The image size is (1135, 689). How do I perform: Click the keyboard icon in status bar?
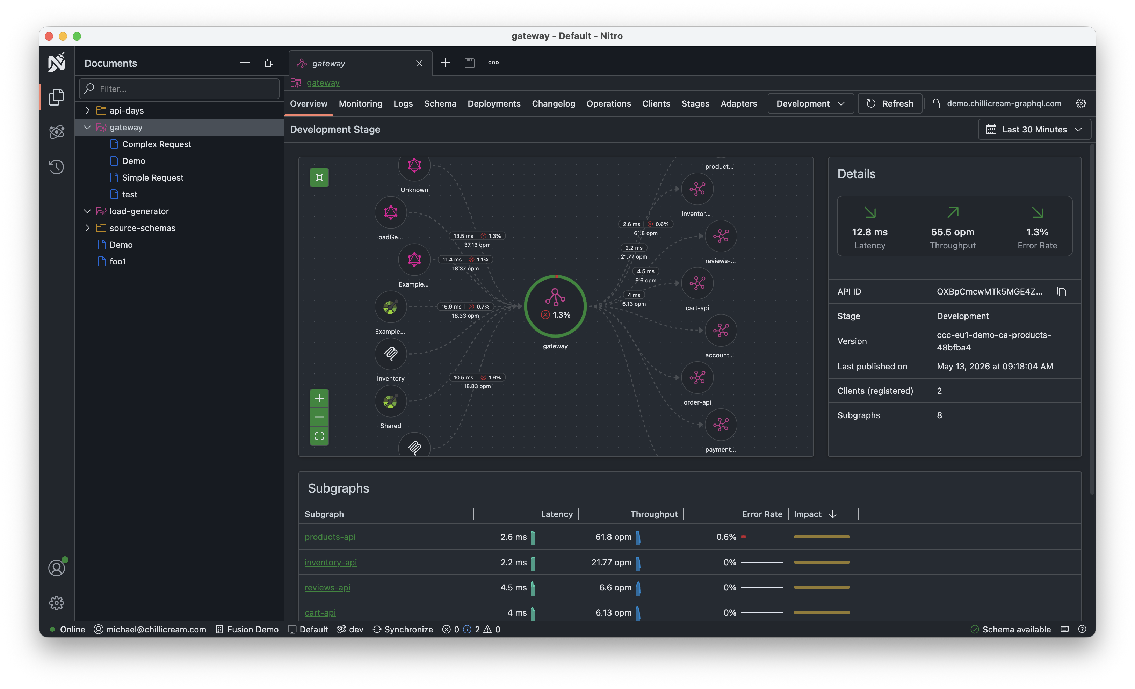click(x=1064, y=629)
